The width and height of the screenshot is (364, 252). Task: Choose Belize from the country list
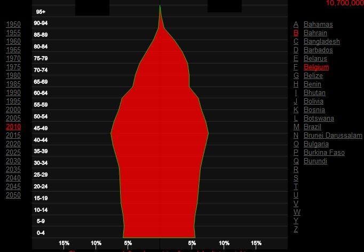(313, 75)
